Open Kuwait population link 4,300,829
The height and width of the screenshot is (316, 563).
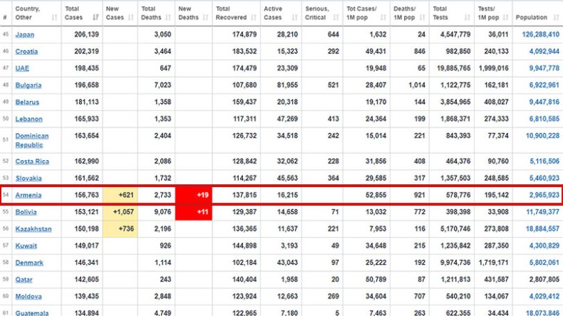click(x=544, y=245)
